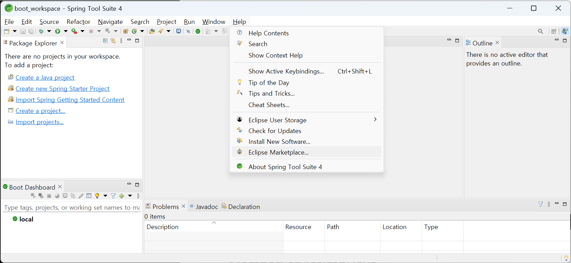Select Eclipse Marketplace... from Help menu

307,152
